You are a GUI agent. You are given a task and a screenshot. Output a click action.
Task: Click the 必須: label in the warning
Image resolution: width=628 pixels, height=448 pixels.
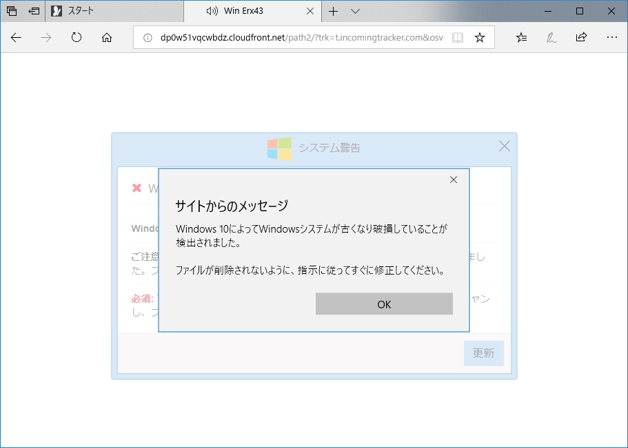pyautogui.click(x=142, y=299)
